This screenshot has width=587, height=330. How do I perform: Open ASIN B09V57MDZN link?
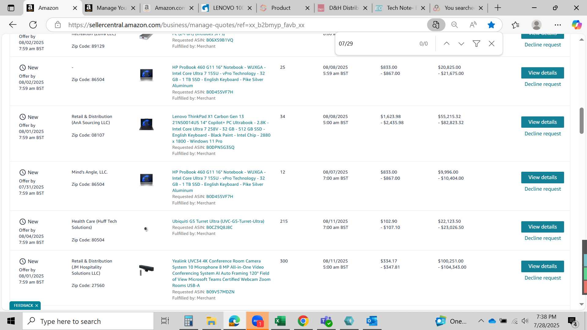[x=220, y=292]
